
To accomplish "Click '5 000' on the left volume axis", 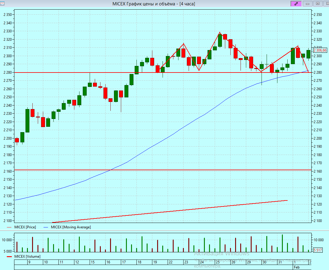I will pyautogui.click(x=8, y=251).
